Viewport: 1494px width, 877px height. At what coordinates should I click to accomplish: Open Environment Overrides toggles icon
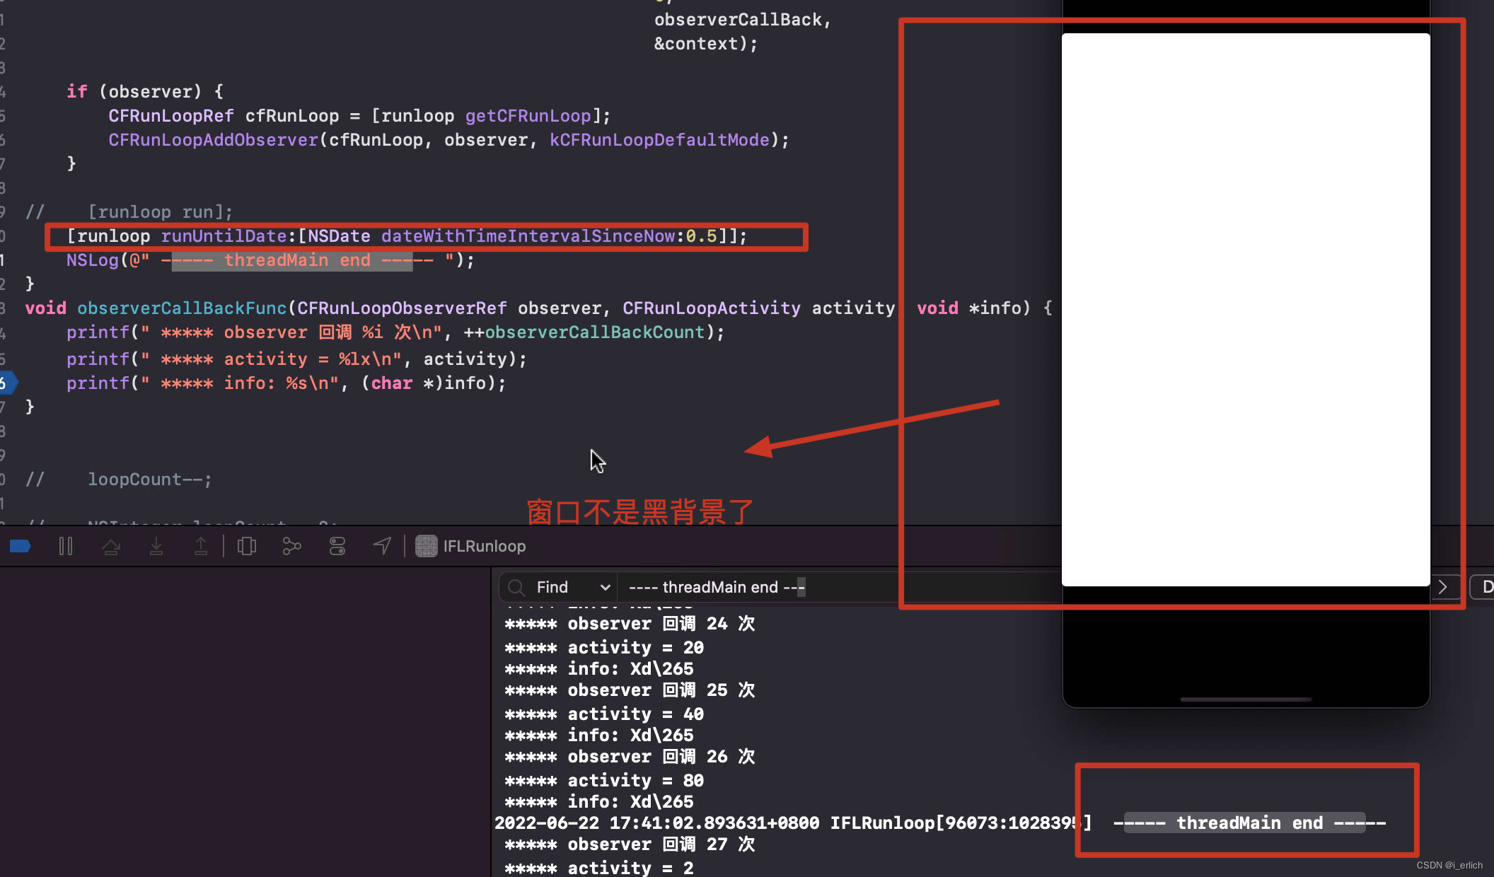337,546
